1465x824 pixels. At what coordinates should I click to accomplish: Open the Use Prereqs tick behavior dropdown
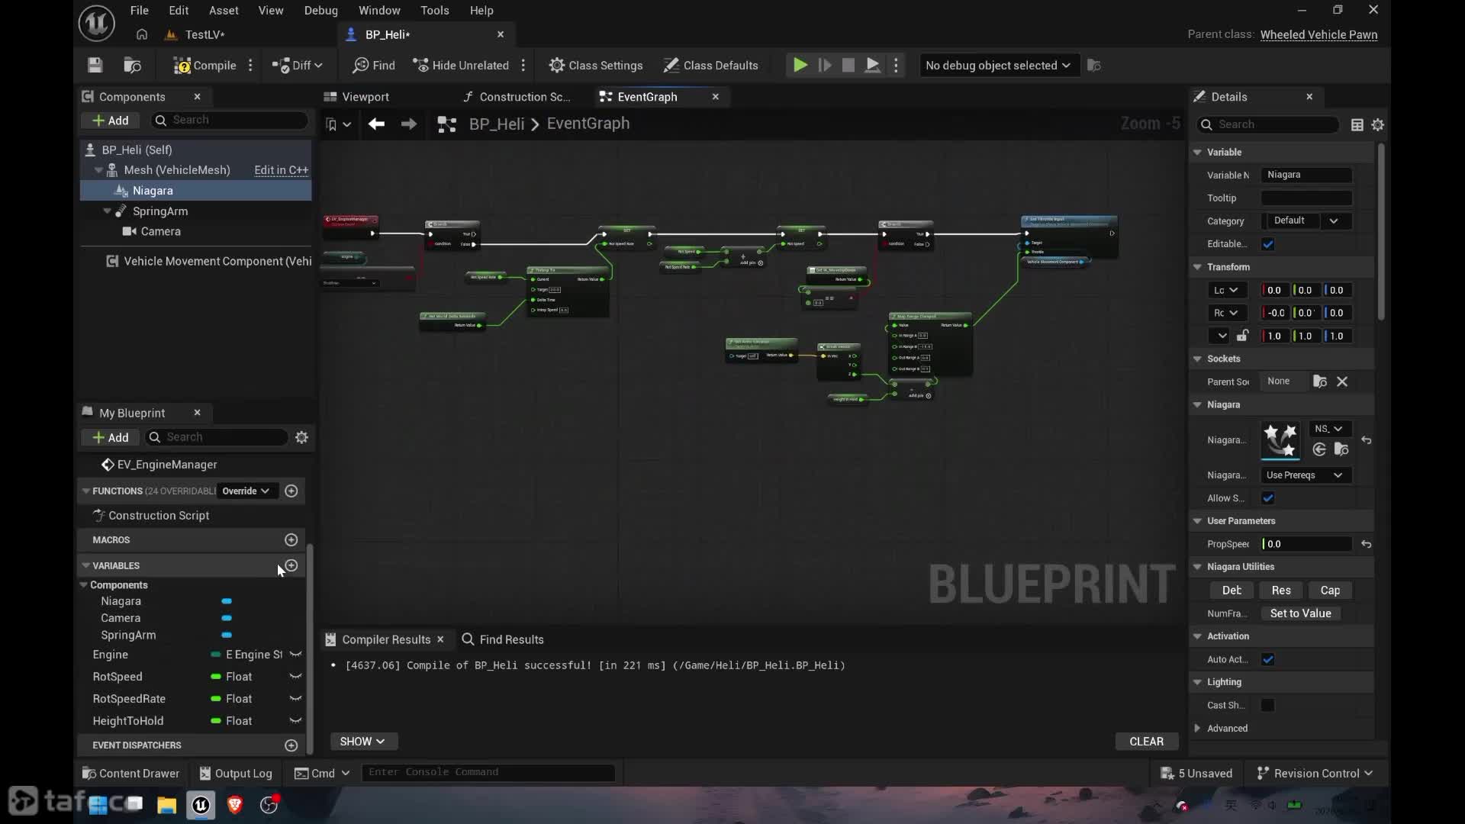click(1306, 475)
